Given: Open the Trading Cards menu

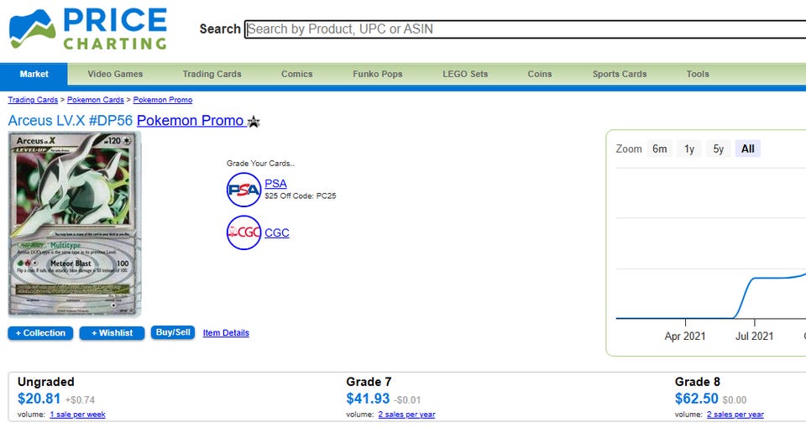Looking at the screenshot, I should [212, 74].
